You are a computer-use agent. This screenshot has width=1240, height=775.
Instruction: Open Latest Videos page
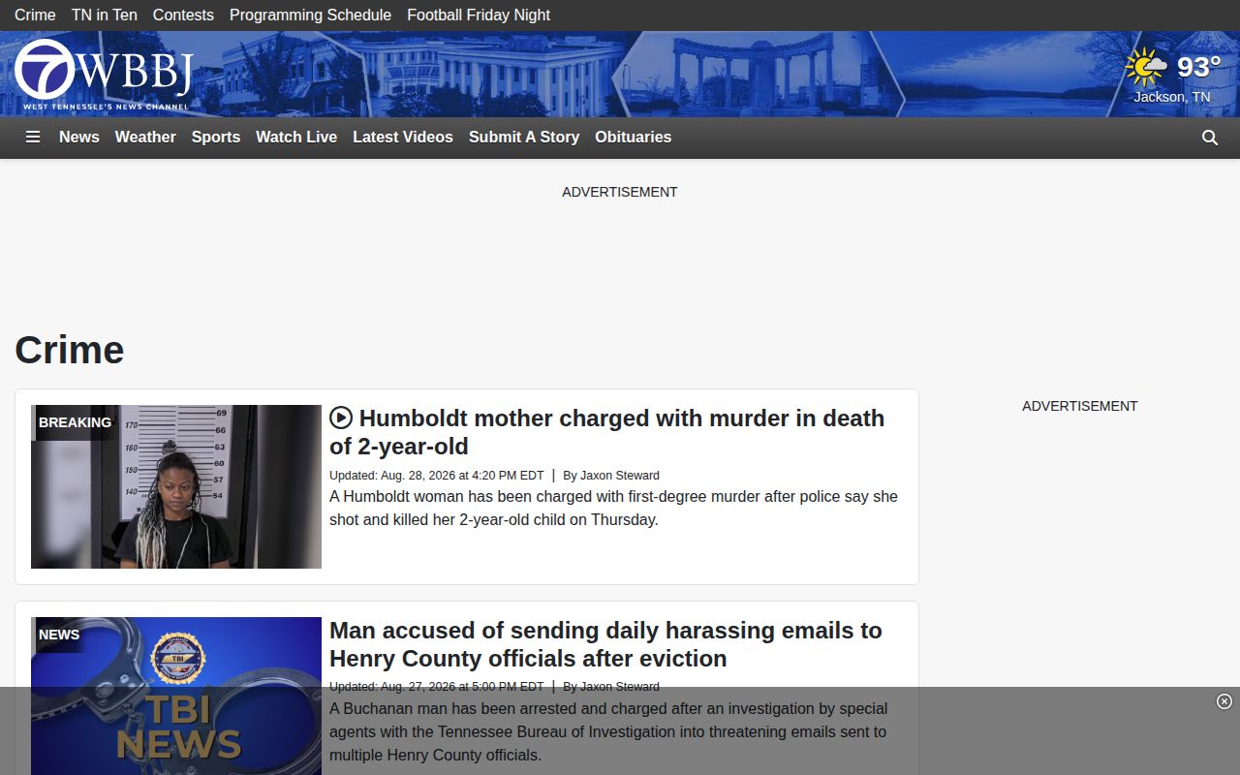click(x=403, y=138)
